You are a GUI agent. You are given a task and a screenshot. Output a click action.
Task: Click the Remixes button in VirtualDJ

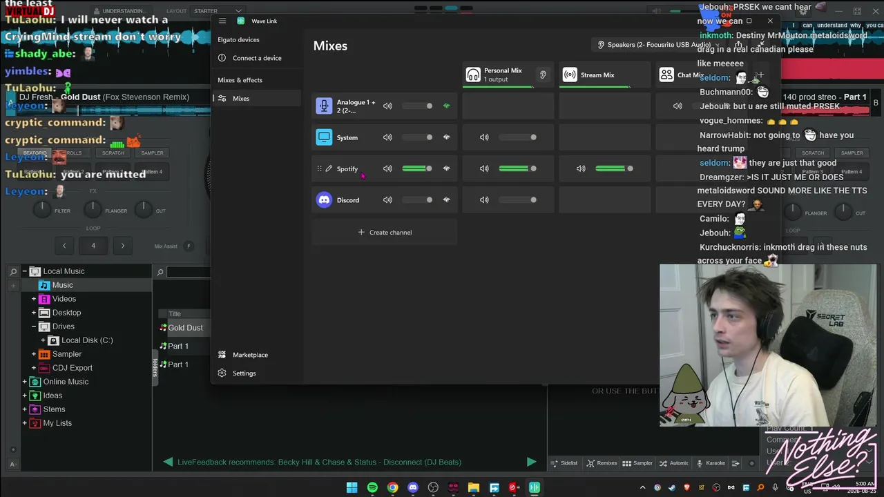[x=602, y=463]
